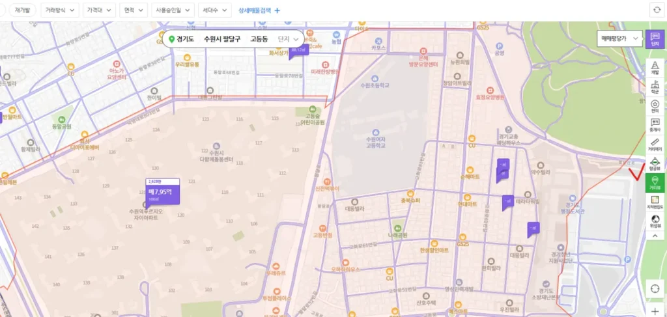Show 개발 development layer on the map

pos(655,68)
